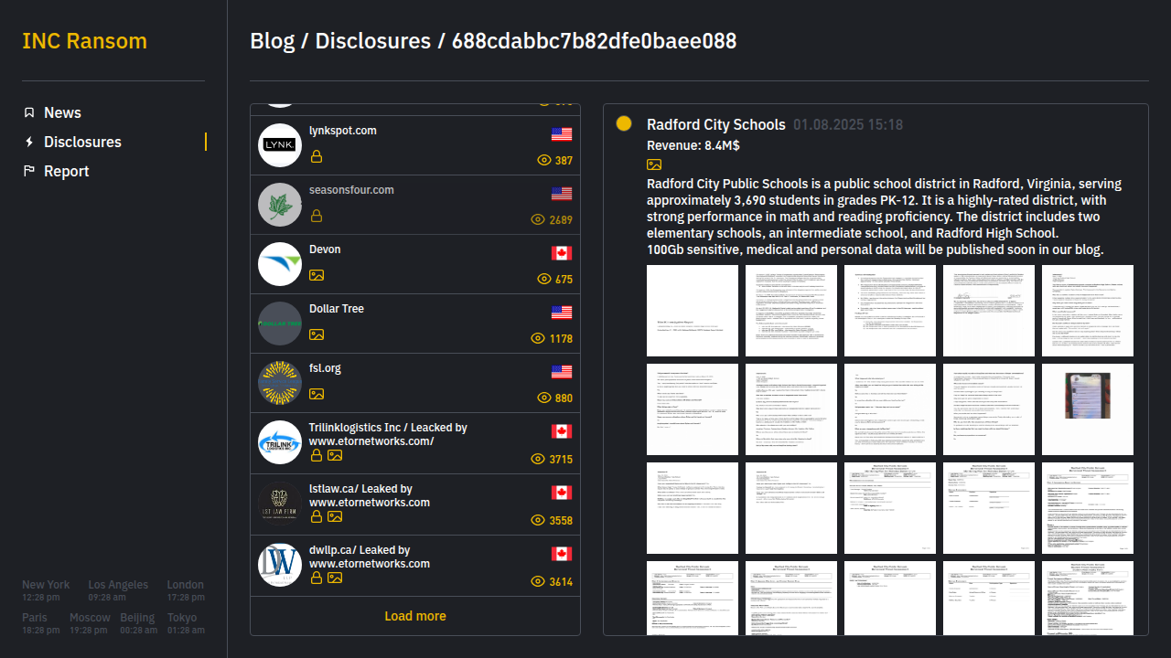This screenshot has height=658, width=1171.
Task: Click the Revenue: 8.4M$ text
Action: pyautogui.click(x=693, y=145)
